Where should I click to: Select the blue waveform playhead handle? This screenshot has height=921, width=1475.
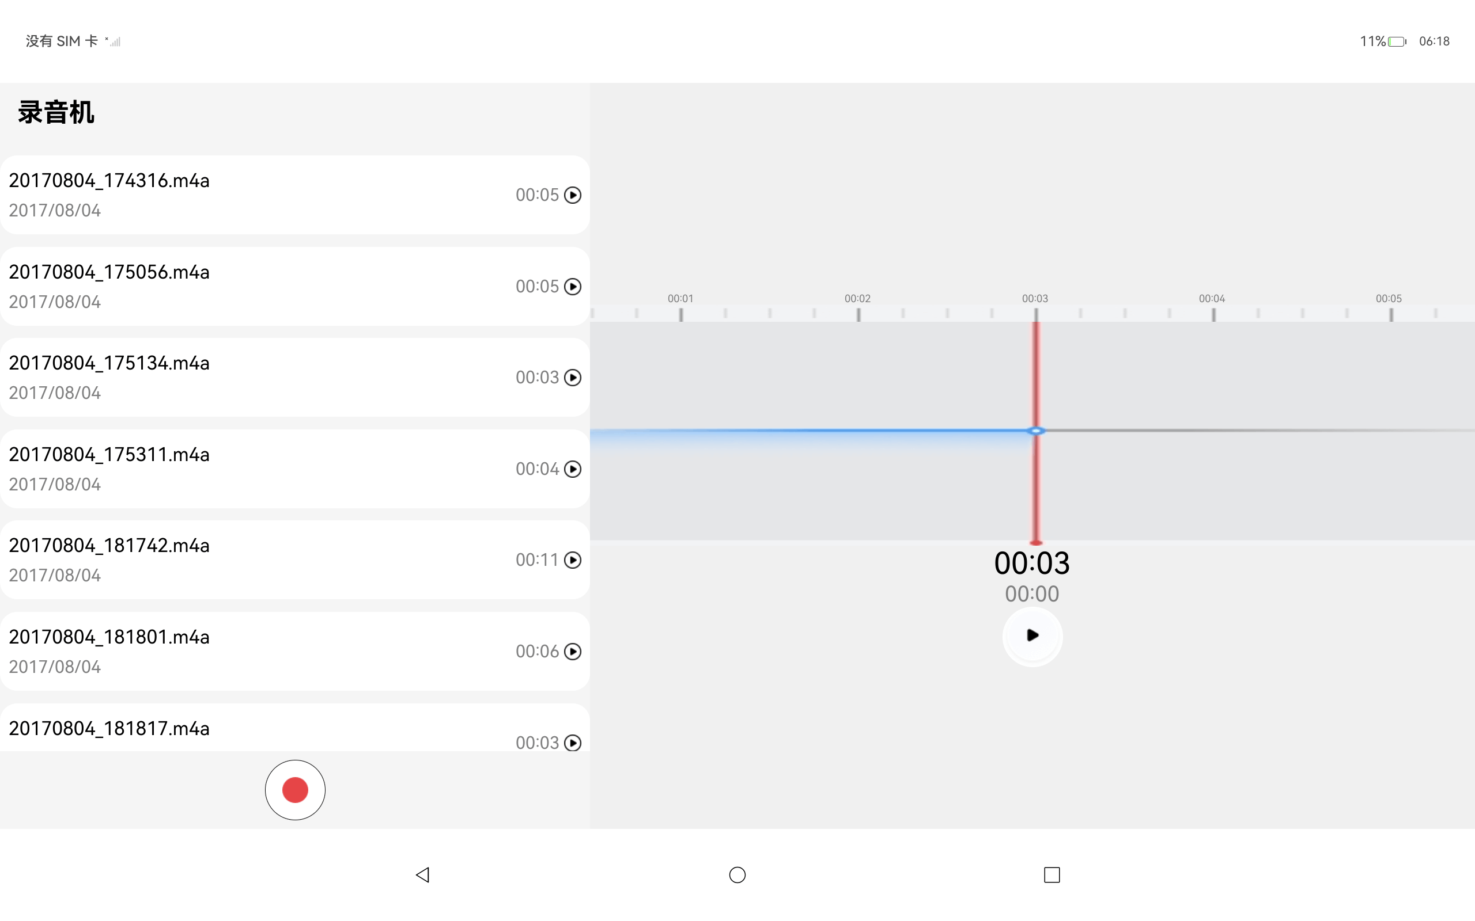1035,431
